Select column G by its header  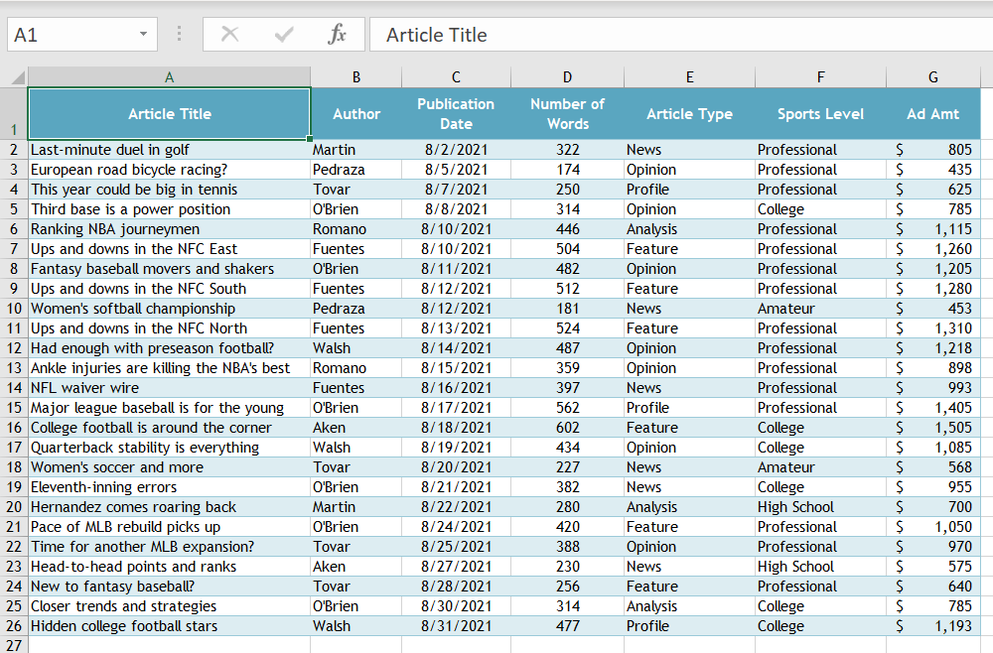(932, 76)
